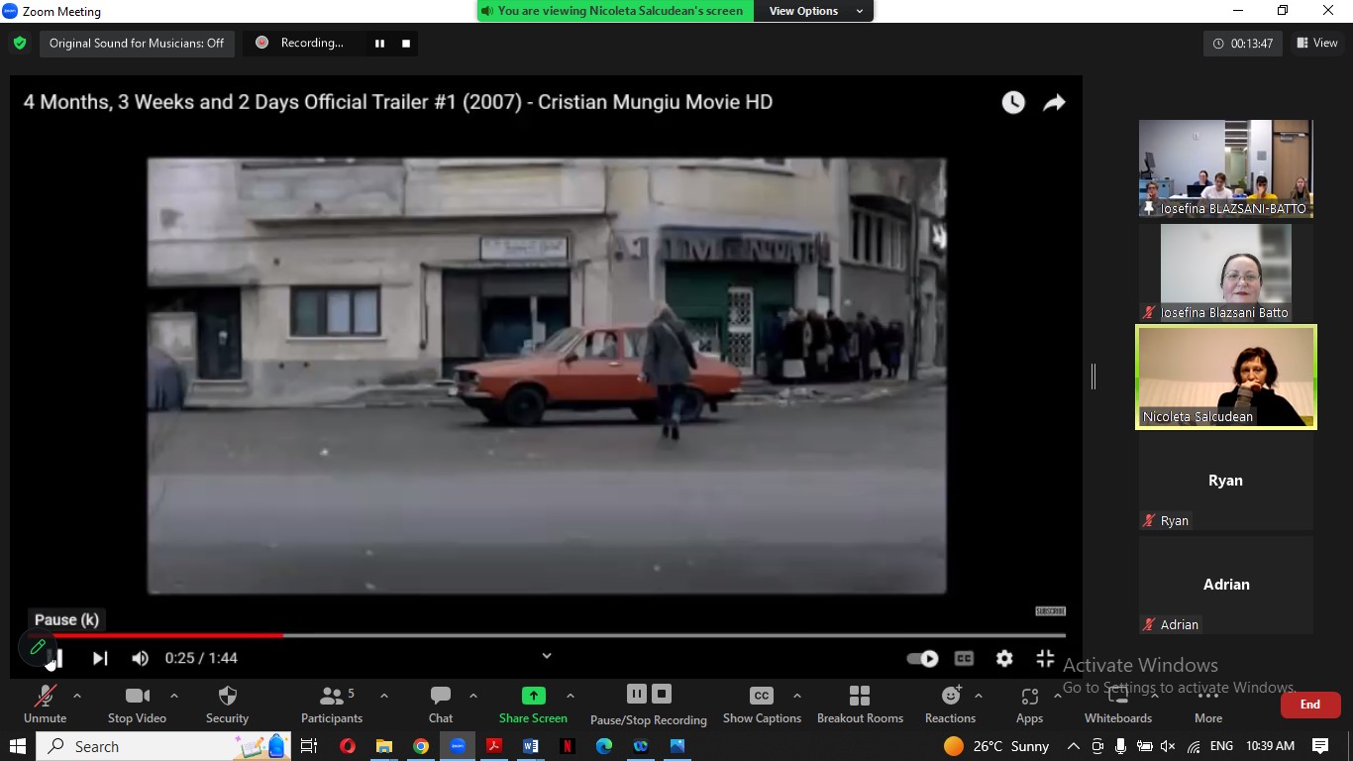
Task: Open Netflix from the taskbar
Action: click(x=568, y=746)
